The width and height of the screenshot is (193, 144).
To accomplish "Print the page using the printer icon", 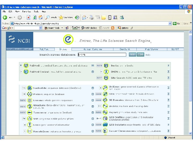I will 91,18.
